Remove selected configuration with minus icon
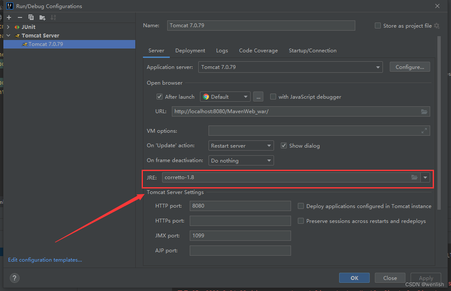Image resolution: width=451 pixels, height=291 pixels. [20, 17]
